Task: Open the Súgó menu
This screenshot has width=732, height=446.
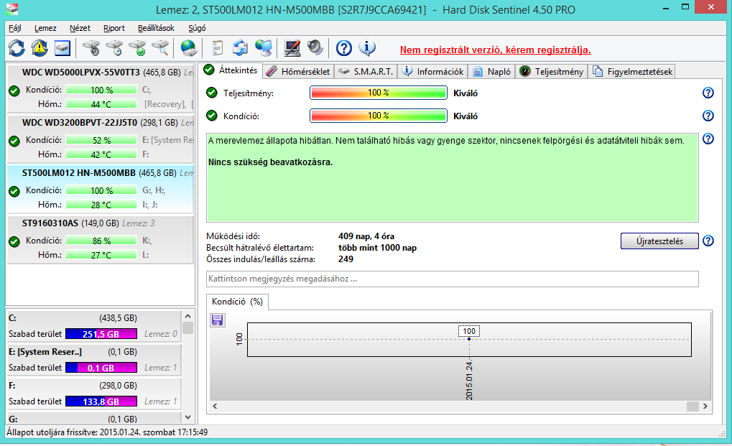Action: [197, 28]
